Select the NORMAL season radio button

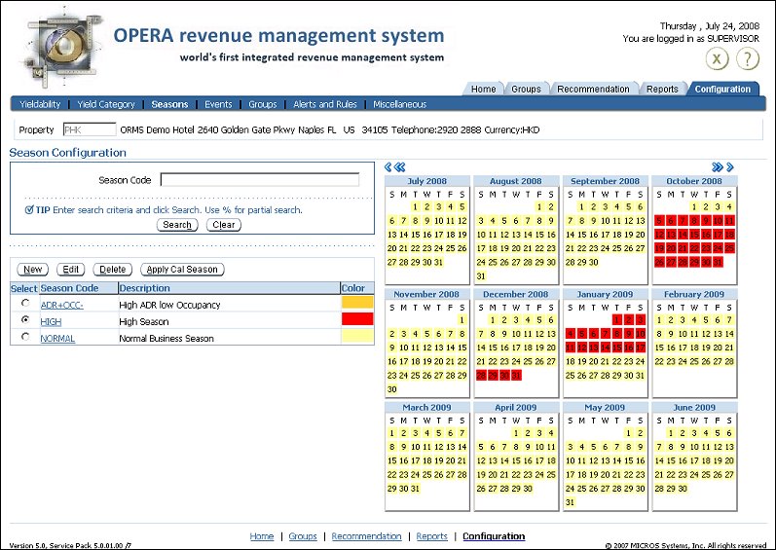coord(25,337)
